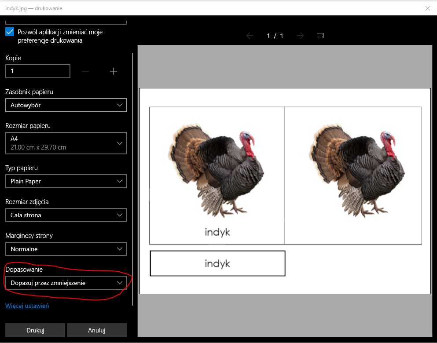Open the Marginesy strony dropdown
Viewport: 437px width, 343px height.
coord(66,249)
